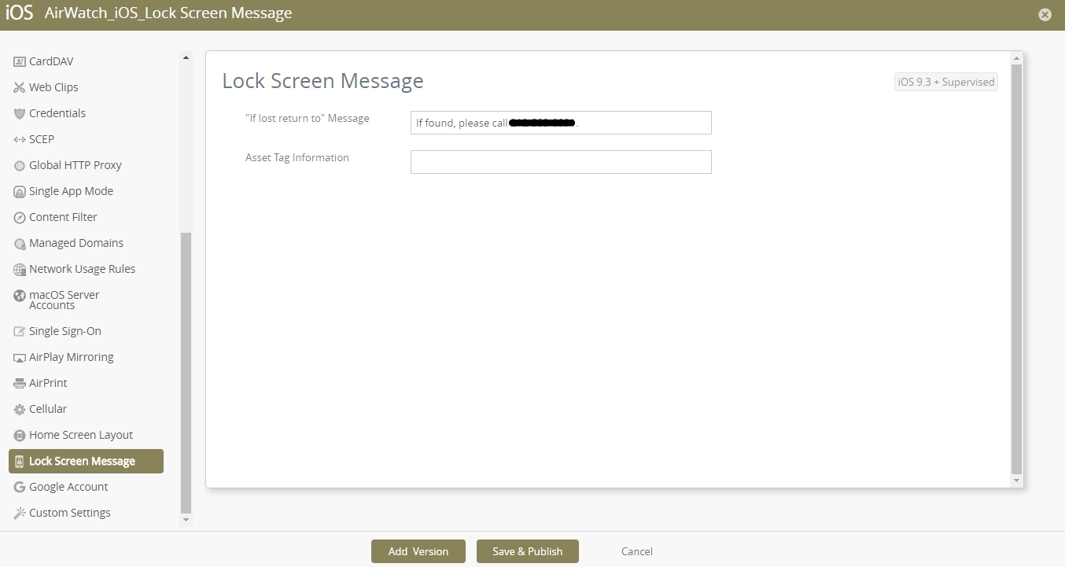Select the Web Clips tools icon
The height and width of the screenshot is (567, 1065).
coord(20,87)
